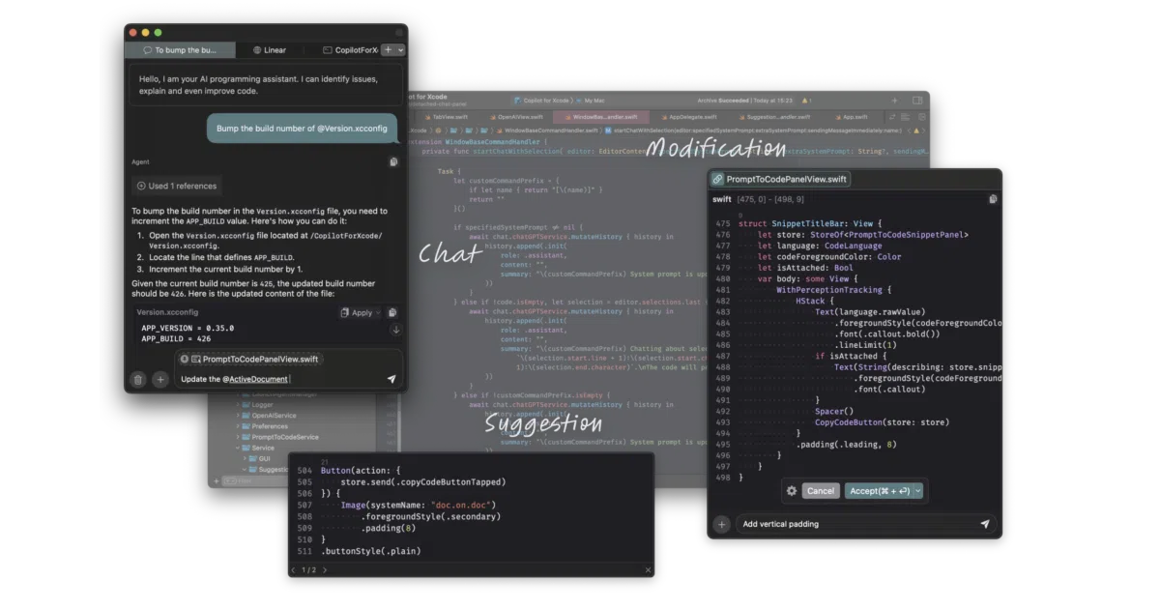The height and width of the screenshot is (609, 1160).
Task: Copy the agent reply via copy icon
Action: coord(393,162)
